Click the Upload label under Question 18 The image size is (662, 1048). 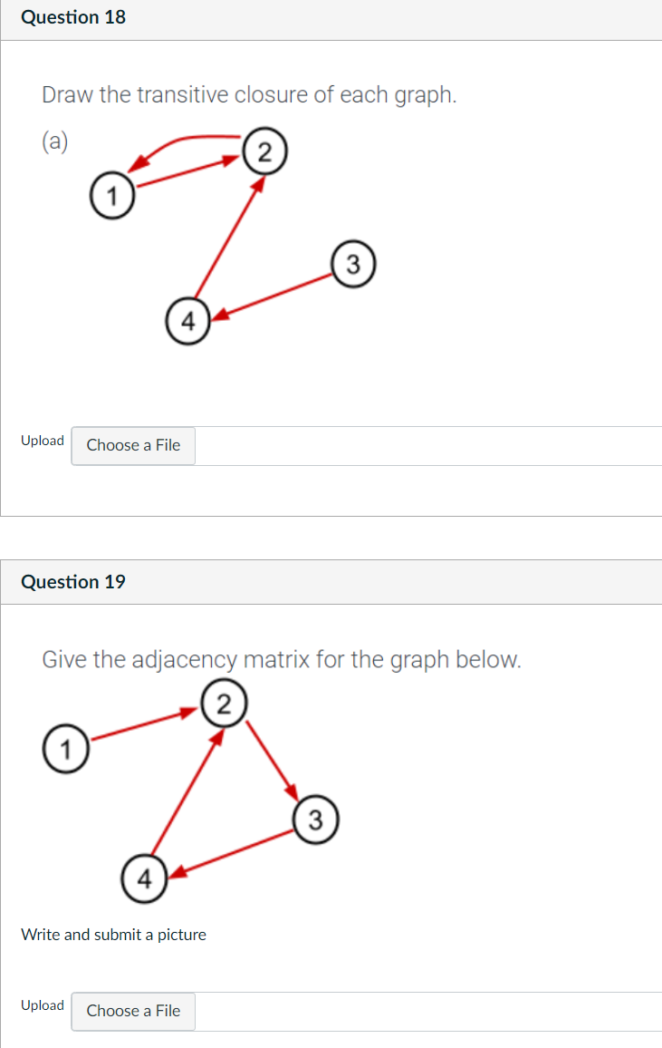[42, 440]
